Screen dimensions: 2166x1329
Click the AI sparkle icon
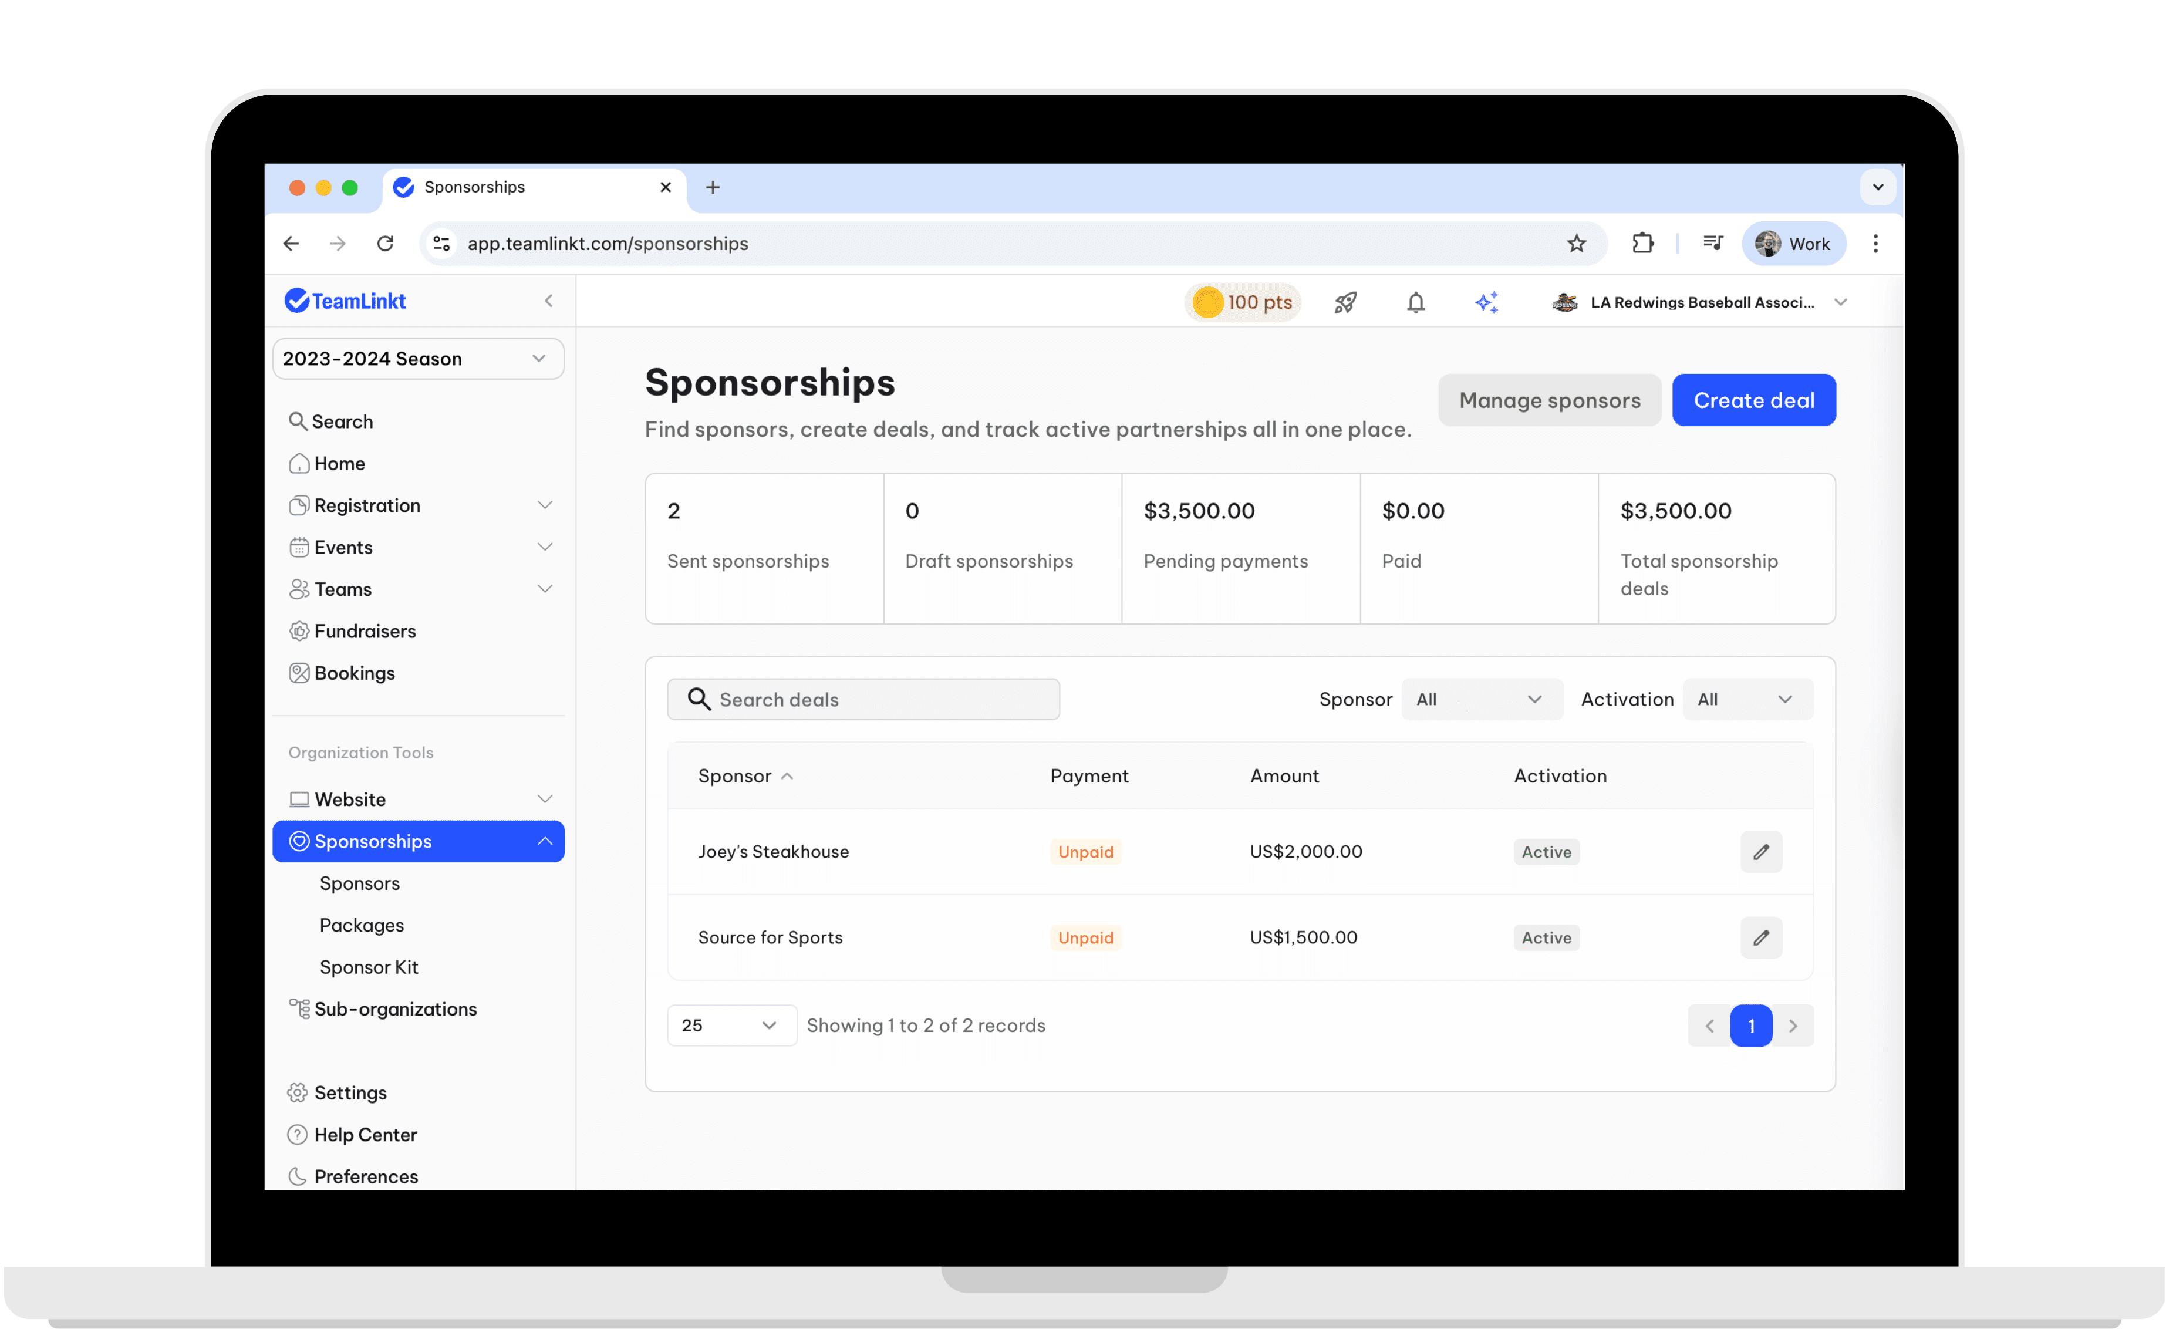[x=1486, y=302]
